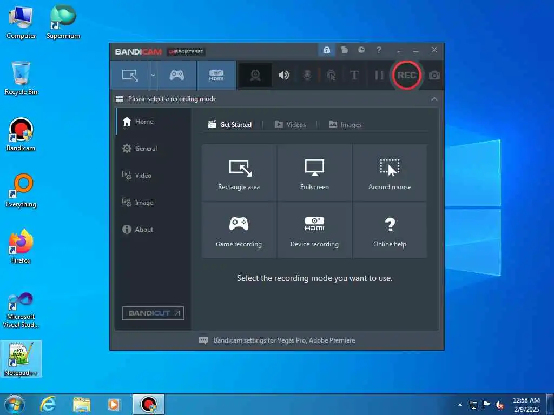Toggle the speaker sound icon in toolbar
The image size is (554, 415).
283,75
